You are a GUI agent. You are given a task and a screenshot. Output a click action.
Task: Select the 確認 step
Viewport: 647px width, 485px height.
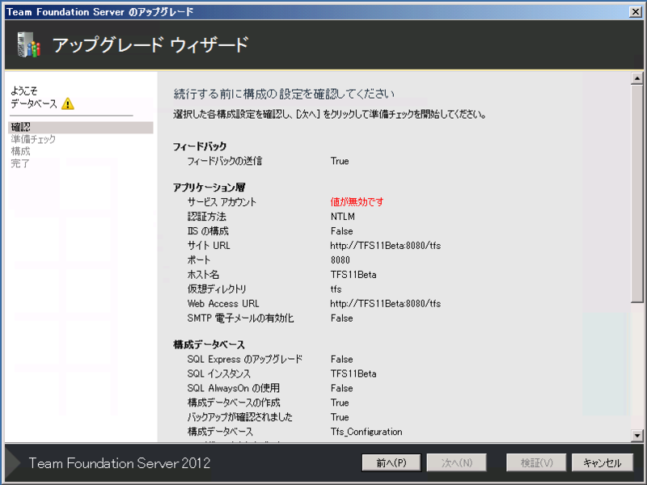coord(81,127)
